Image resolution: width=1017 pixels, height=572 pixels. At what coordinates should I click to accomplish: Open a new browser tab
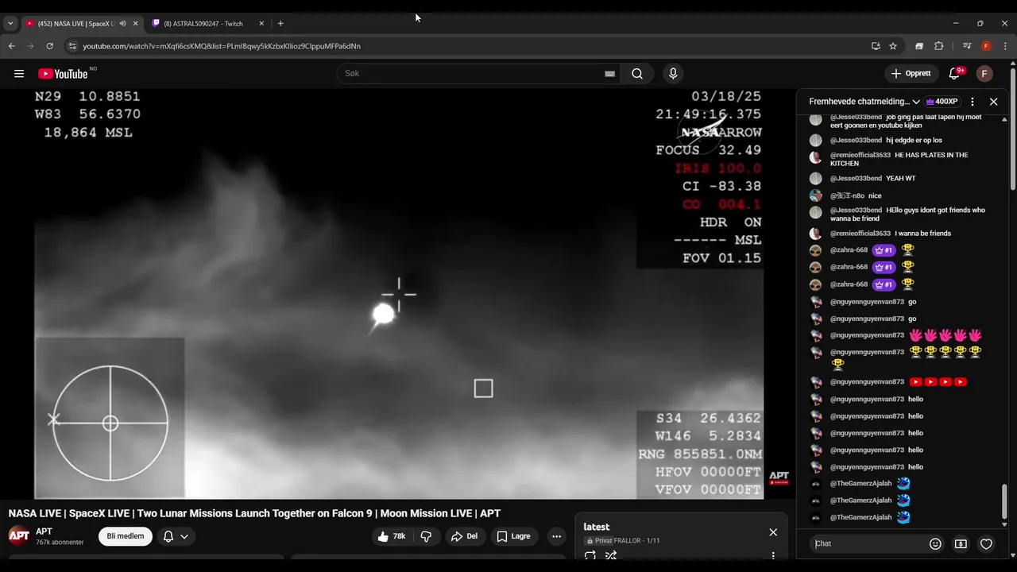click(280, 24)
